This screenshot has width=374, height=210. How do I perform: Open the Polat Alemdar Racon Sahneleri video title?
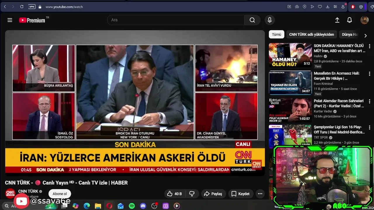pyautogui.click(x=339, y=104)
